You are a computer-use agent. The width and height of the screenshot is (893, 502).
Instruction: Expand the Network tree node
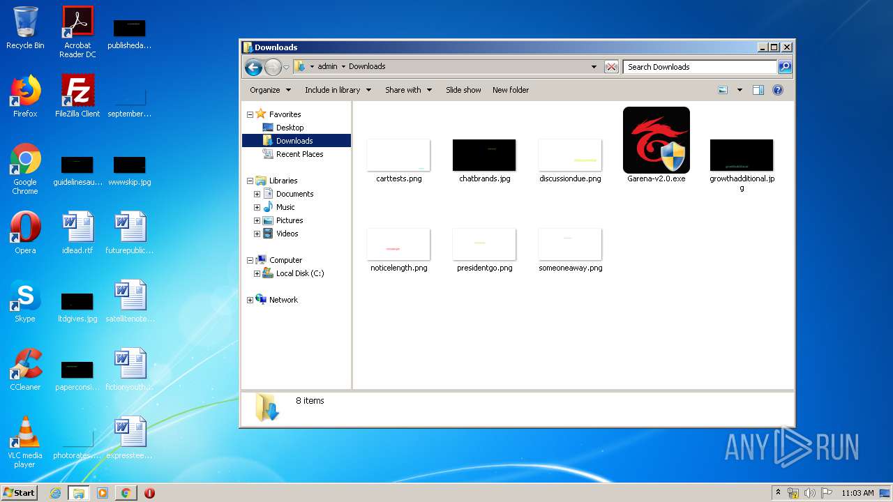(x=250, y=300)
